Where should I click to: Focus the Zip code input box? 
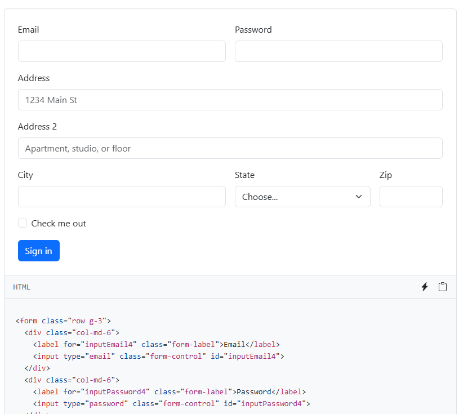[411, 197]
